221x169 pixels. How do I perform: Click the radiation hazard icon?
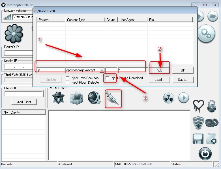(169, 98)
